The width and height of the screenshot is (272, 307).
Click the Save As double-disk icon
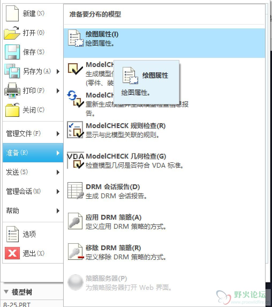12,71
